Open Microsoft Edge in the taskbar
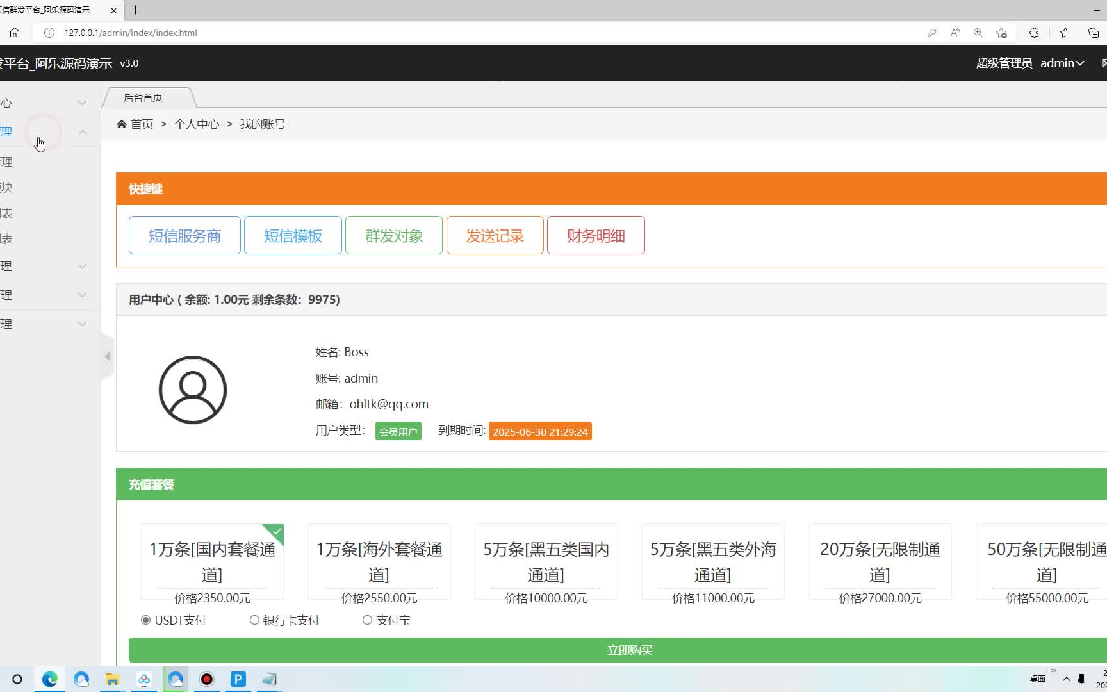Viewport: 1107px width, 692px height. tap(50, 679)
